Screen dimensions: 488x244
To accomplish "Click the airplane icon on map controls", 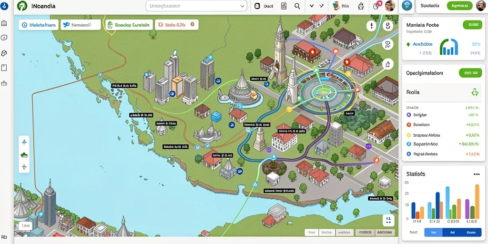I will click(24, 142).
